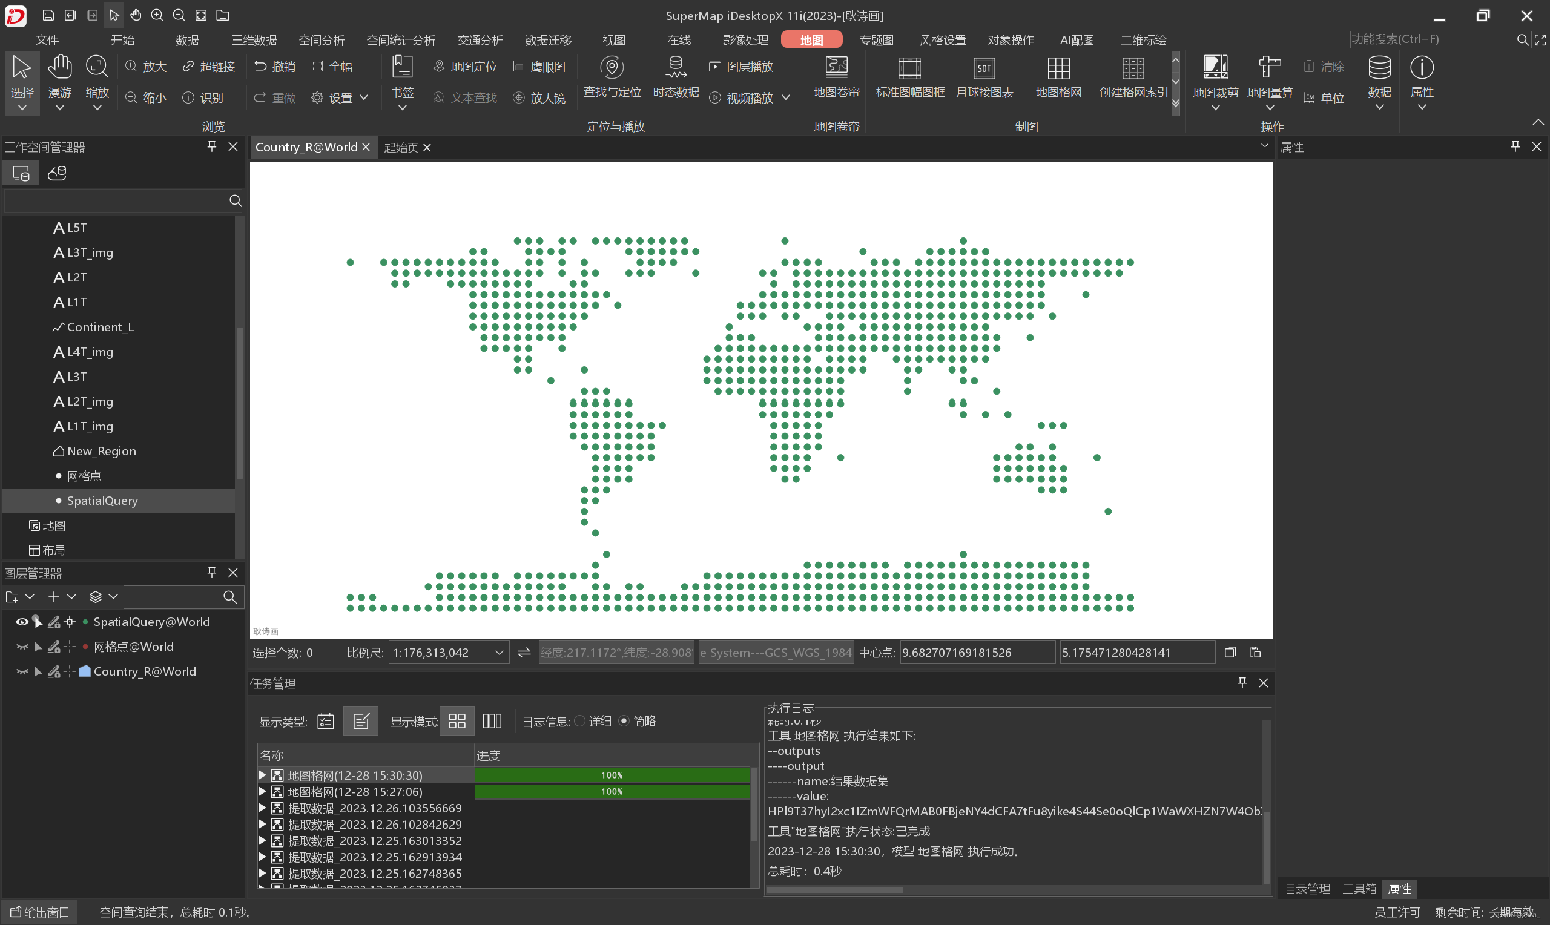The width and height of the screenshot is (1550, 925).
Task: Open the 地图格网 map grid tool
Action: [x=1058, y=78]
